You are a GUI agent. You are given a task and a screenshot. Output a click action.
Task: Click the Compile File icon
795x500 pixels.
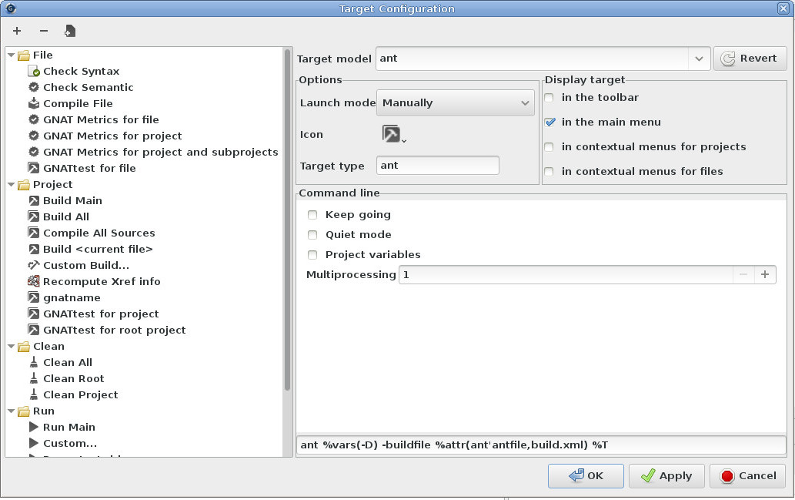click(x=33, y=103)
